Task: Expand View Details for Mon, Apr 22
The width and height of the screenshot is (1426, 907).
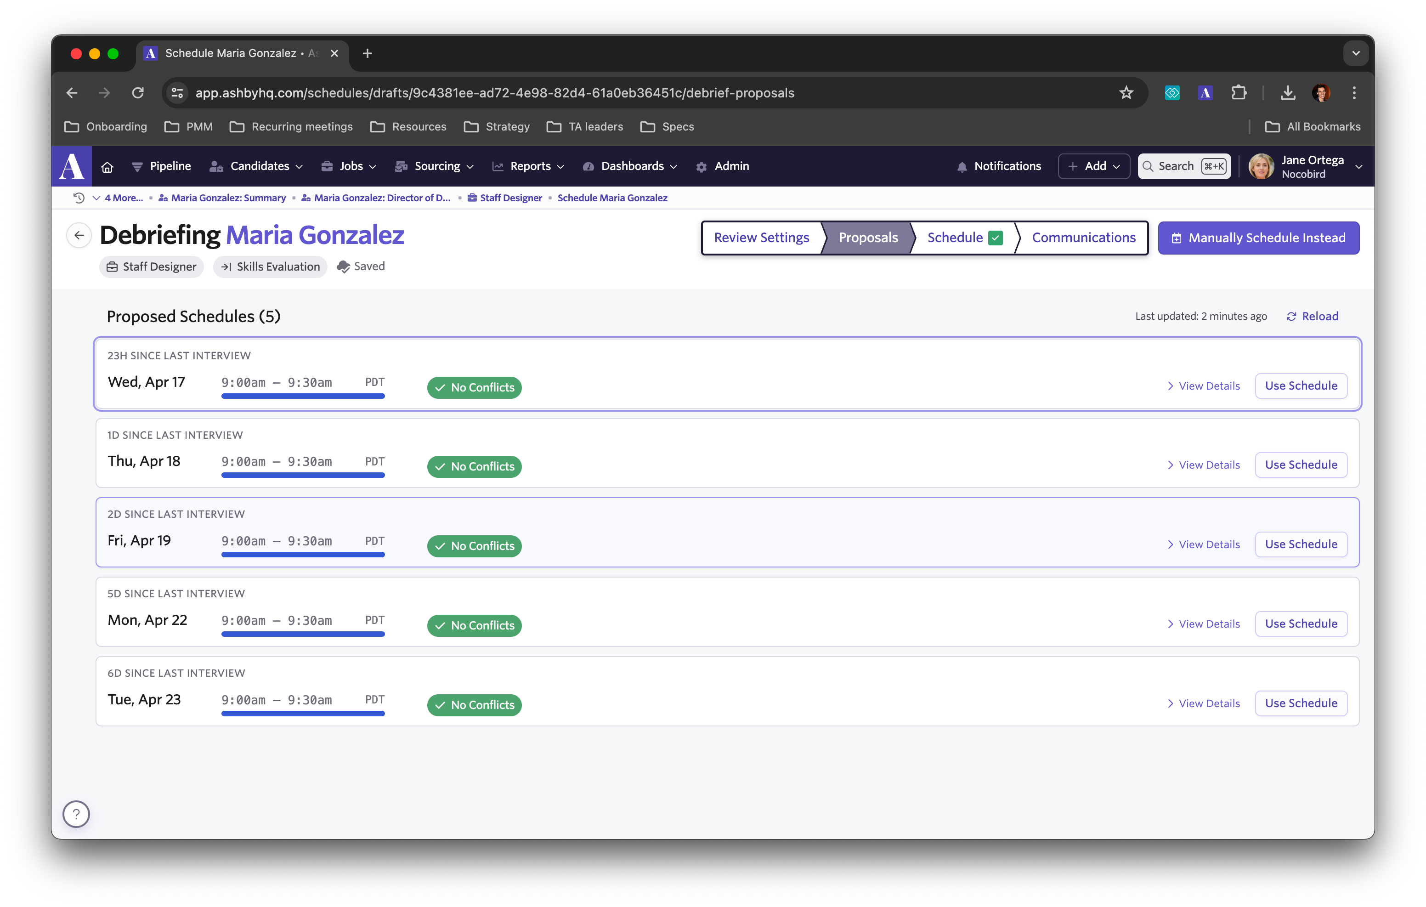Action: (x=1203, y=624)
